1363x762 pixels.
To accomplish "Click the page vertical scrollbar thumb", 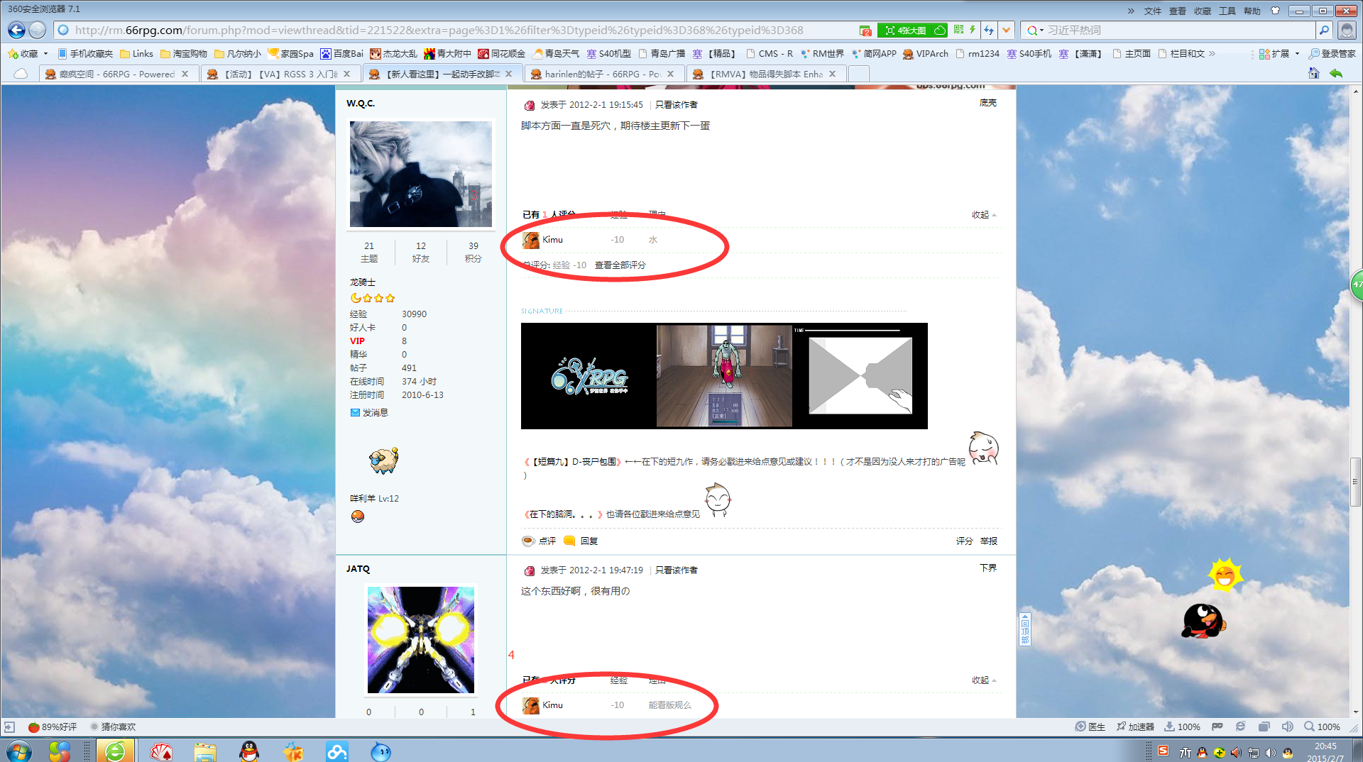I will [1355, 482].
